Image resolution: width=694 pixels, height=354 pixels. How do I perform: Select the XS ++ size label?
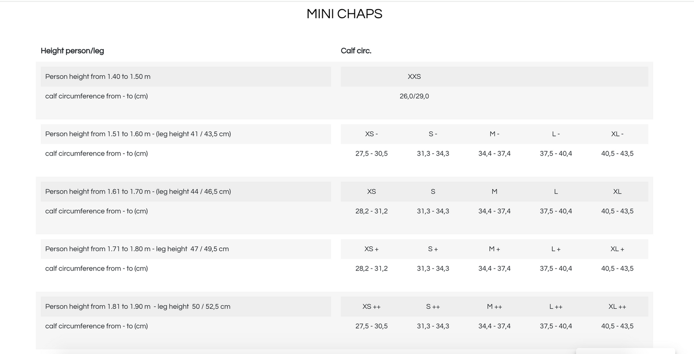(x=371, y=307)
